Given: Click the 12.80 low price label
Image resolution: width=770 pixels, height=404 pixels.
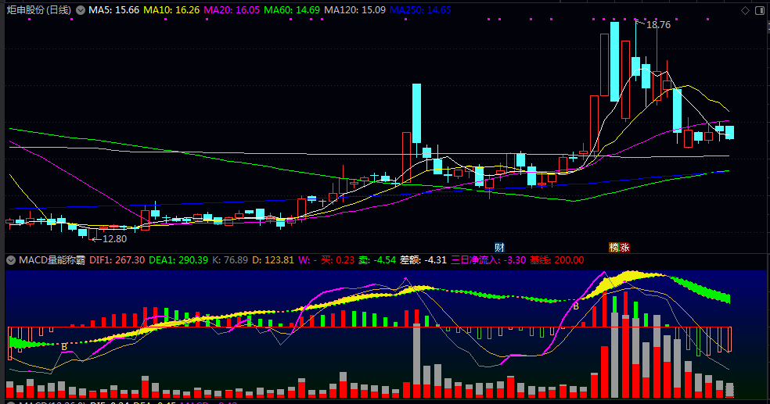Looking at the screenshot, I should (x=113, y=238).
